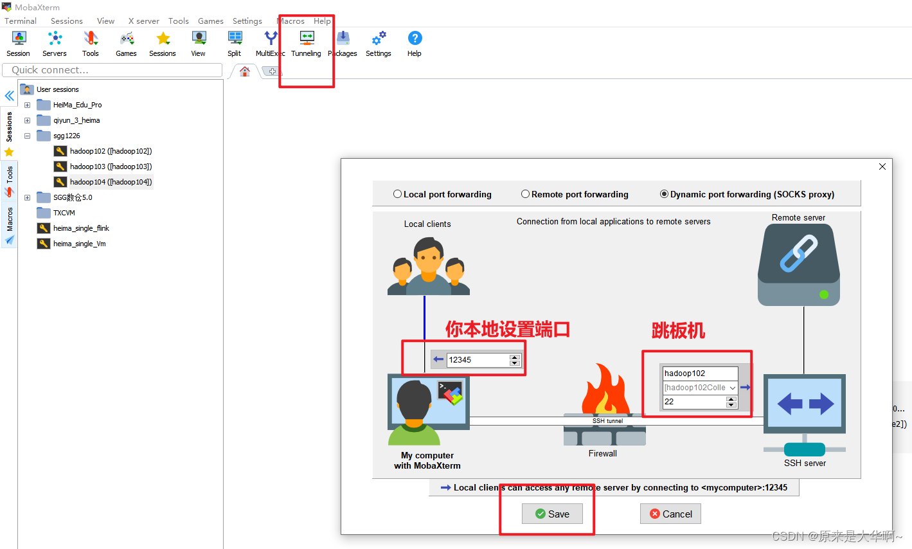Open the Sessions menu in menu bar
The width and height of the screenshot is (912, 549).
(67, 21)
